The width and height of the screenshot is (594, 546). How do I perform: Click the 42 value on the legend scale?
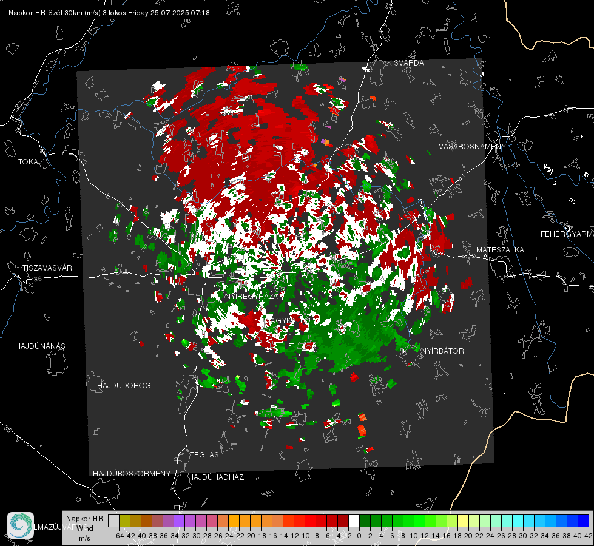588,536
